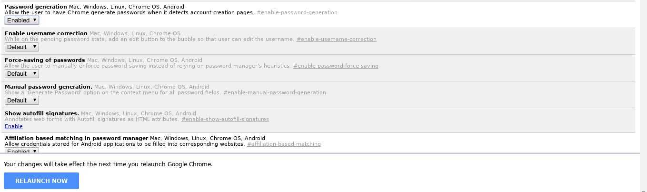Viewport: 647px width, 192px height.
Task: Select the Force-saving of passwords flag title
Action: click(x=45, y=60)
